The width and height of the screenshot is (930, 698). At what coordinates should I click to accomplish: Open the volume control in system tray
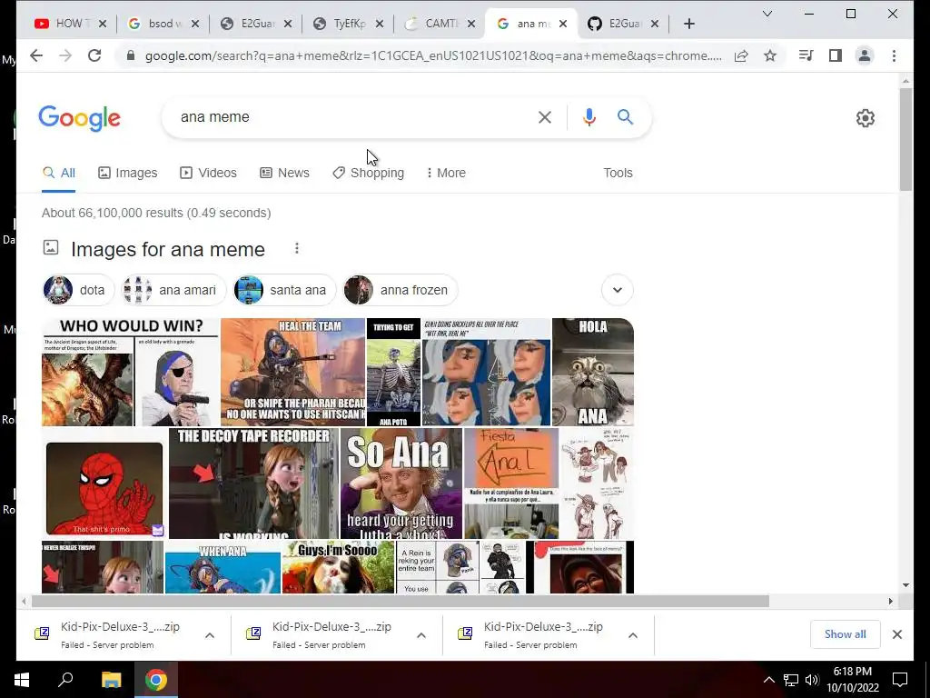[812, 680]
